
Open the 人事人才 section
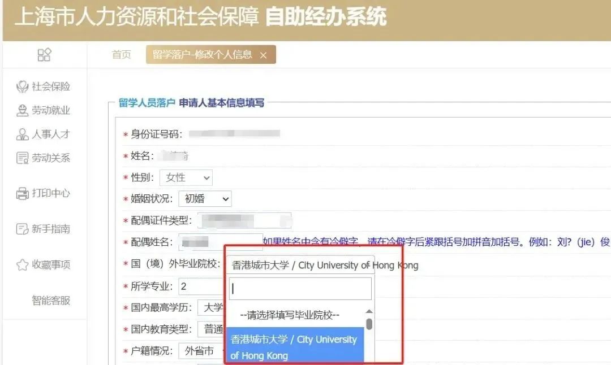(43, 133)
